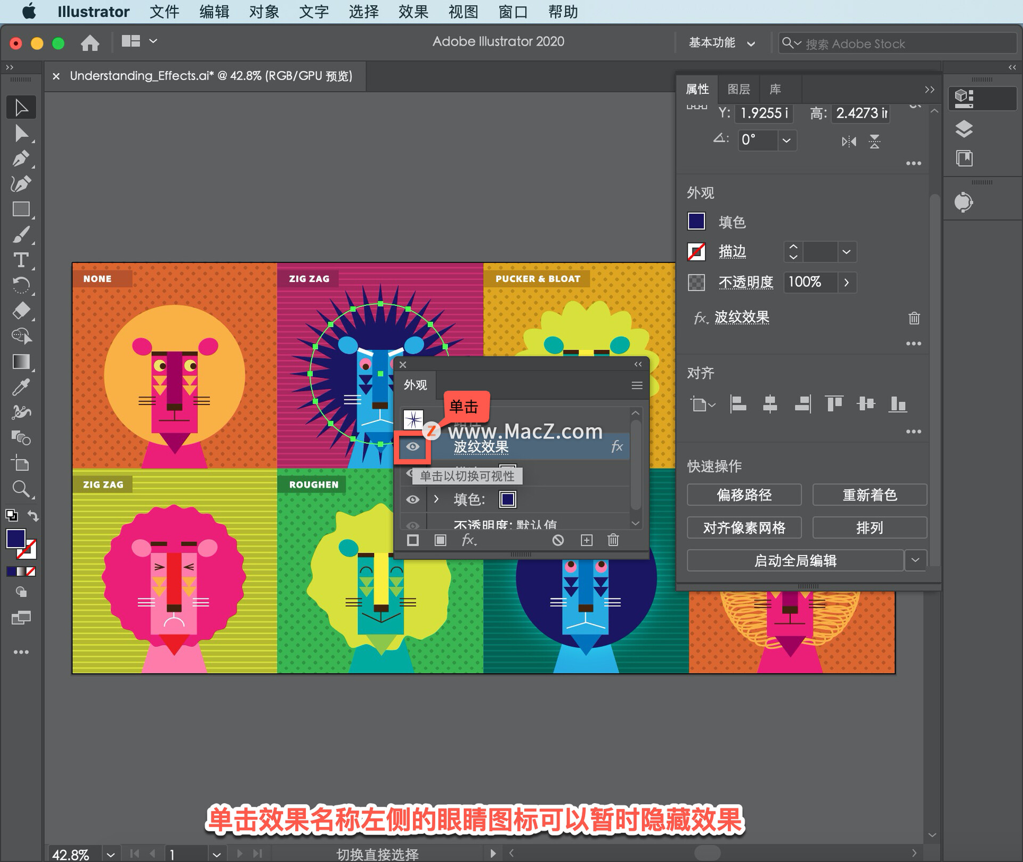Flip vertically in Transform section
The width and height of the screenshot is (1023, 862).
874,142
